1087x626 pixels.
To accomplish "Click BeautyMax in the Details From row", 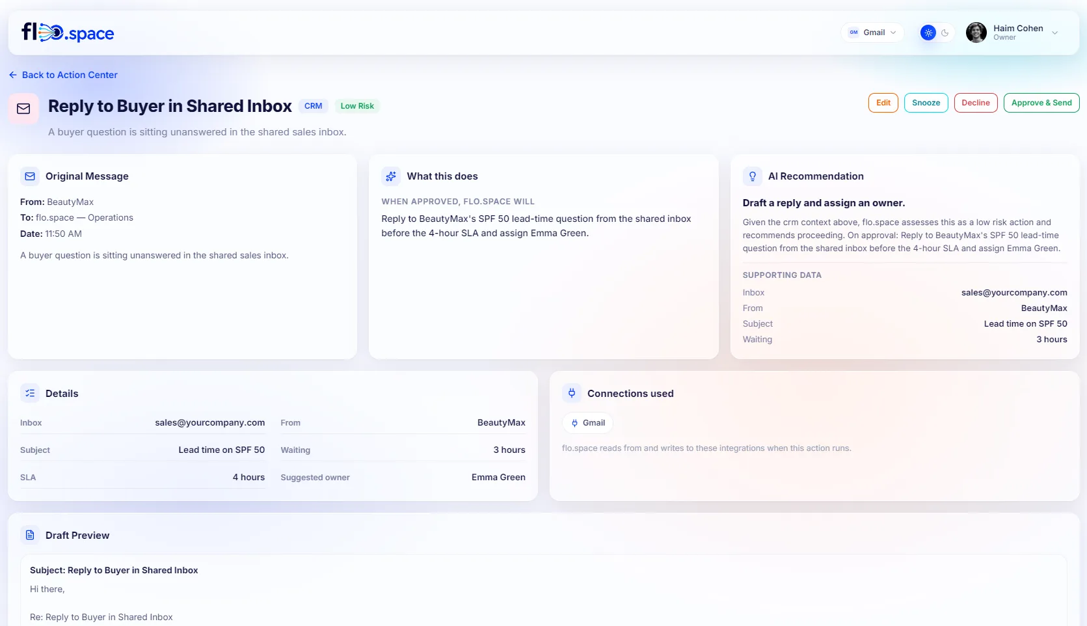I will tap(502, 423).
